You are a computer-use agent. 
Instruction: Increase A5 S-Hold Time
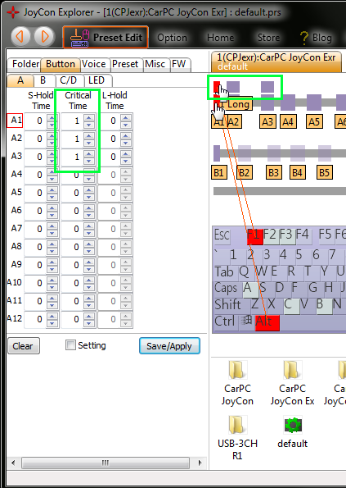click(52, 189)
